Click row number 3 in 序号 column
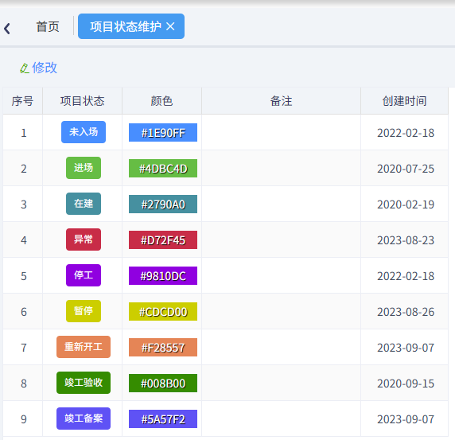The width and height of the screenshot is (455, 440). click(x=24, y=204)
